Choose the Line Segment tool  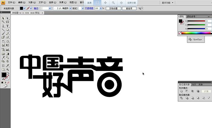pyautogui.click(x=3, y=30)
